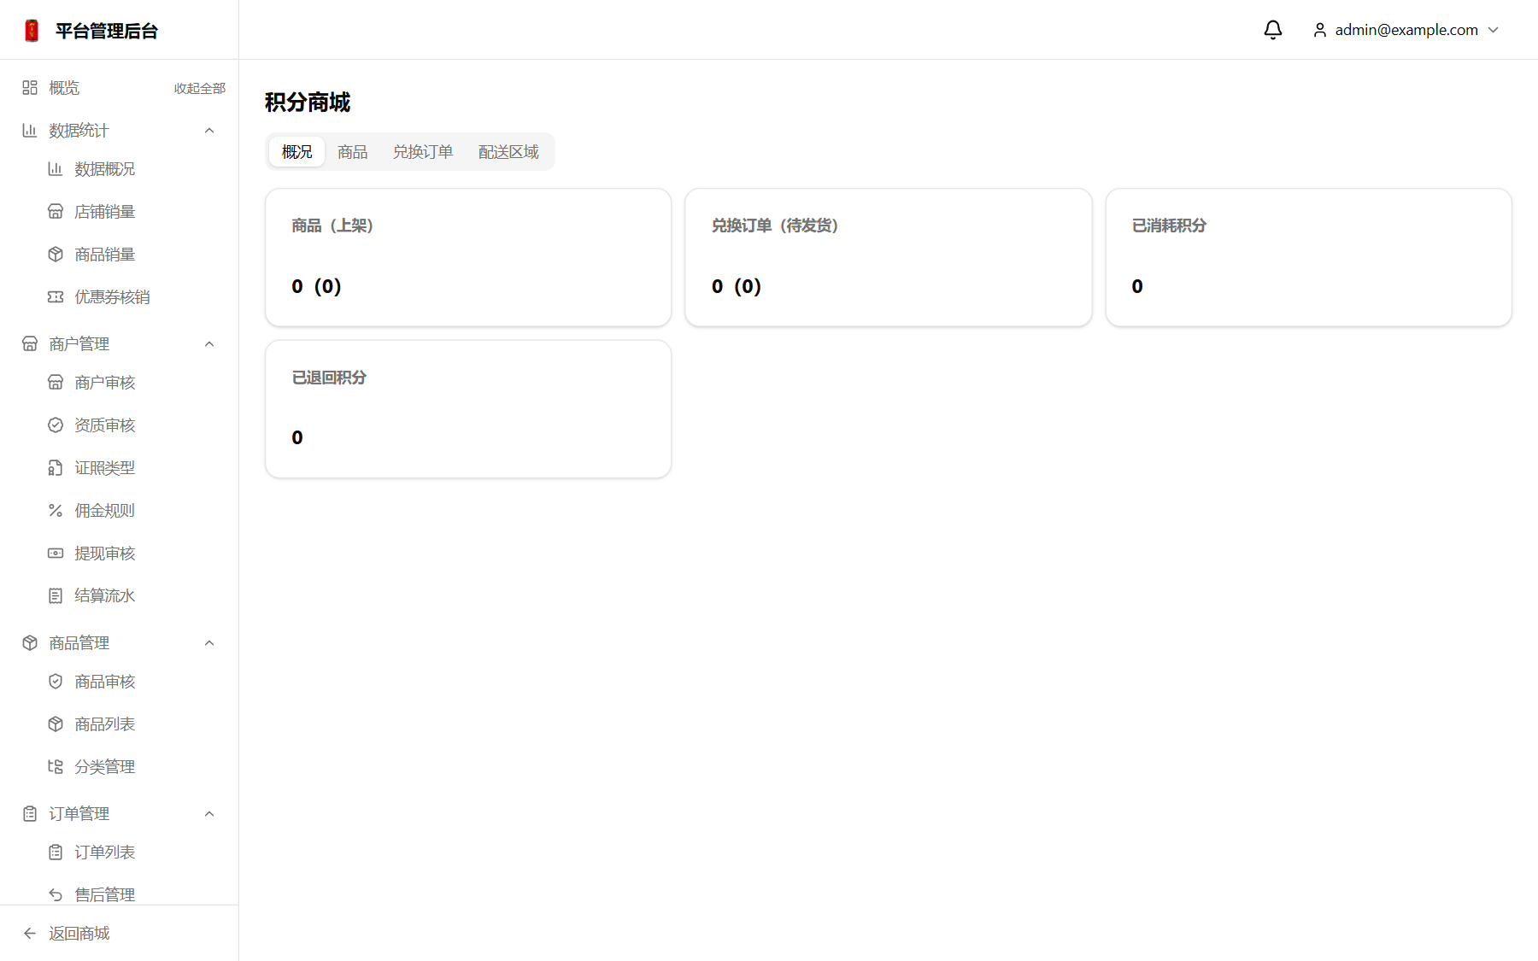
Task: Click the 证照类型 document icon
Action: pos(56,467)
